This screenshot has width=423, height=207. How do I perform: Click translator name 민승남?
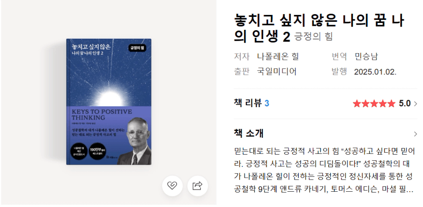click(366, 57)
